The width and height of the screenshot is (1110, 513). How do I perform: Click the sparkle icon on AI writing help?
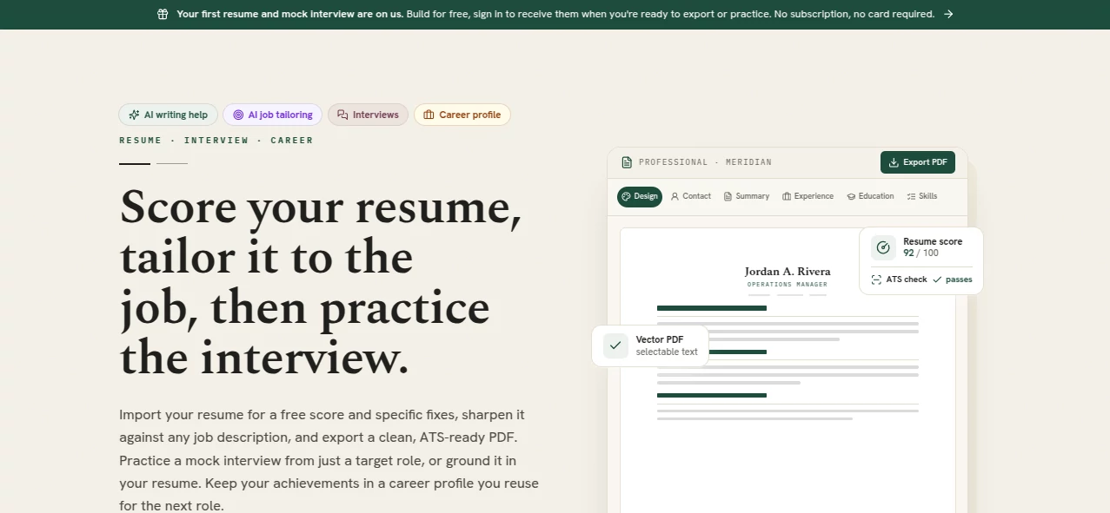point(134,115)
